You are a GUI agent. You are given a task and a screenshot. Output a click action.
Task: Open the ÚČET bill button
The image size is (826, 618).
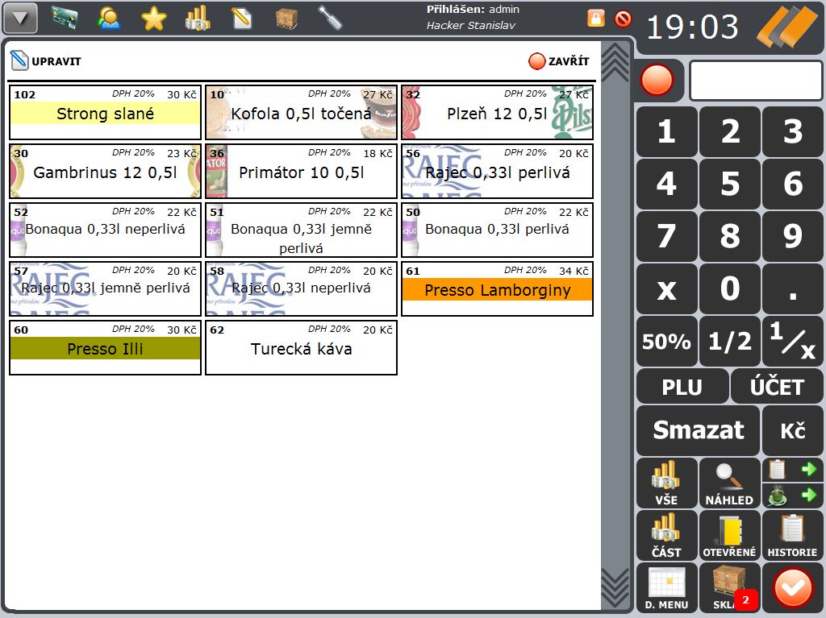[x=777, y=387]
